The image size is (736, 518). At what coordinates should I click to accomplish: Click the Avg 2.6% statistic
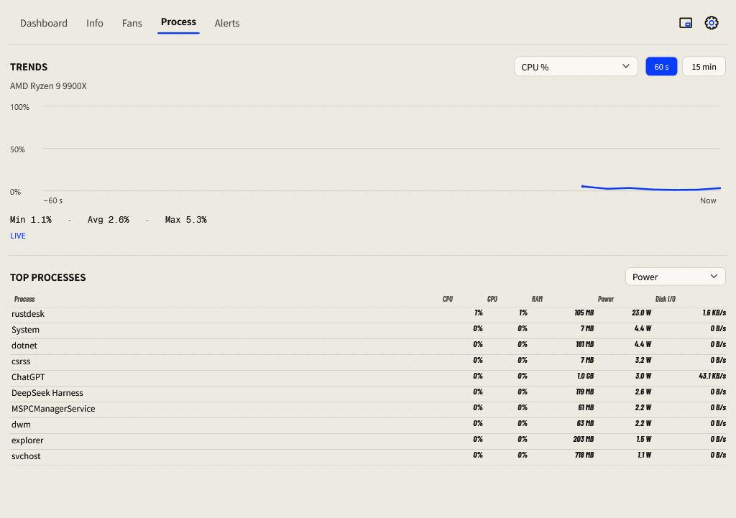pos(108,220)
